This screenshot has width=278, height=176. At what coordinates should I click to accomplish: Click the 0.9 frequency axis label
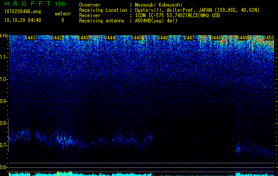click(4, 101)
